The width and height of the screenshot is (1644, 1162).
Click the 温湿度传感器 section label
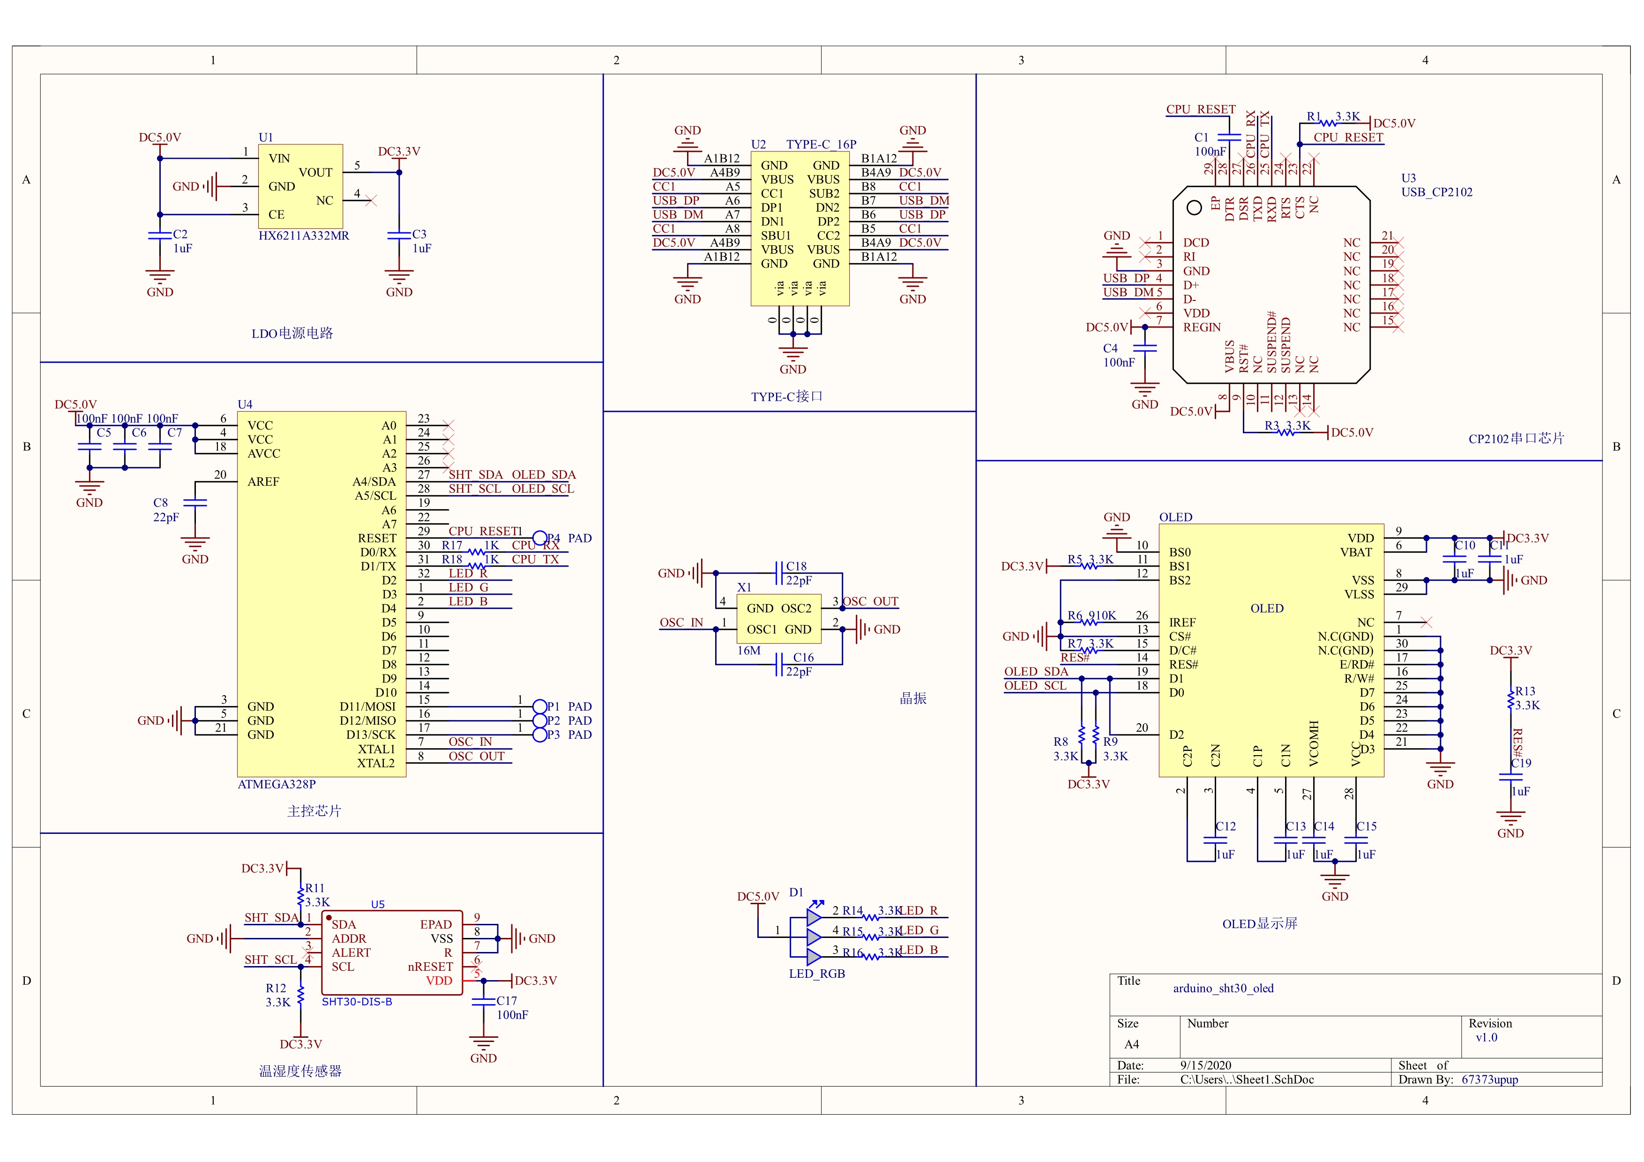300,1071
